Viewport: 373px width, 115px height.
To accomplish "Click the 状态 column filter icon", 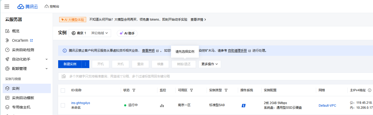I will [134, 90].
